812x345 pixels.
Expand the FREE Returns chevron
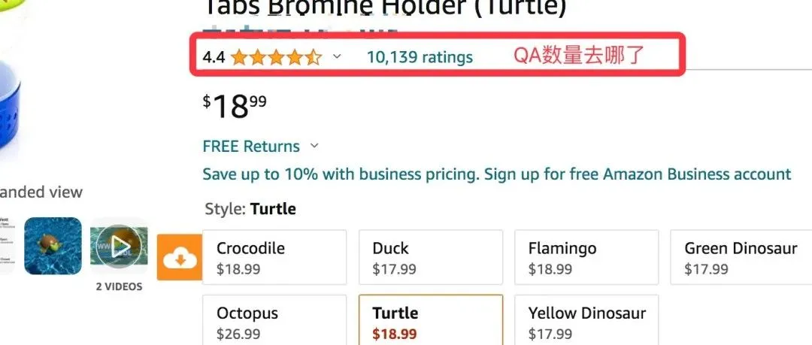(314, 146)
